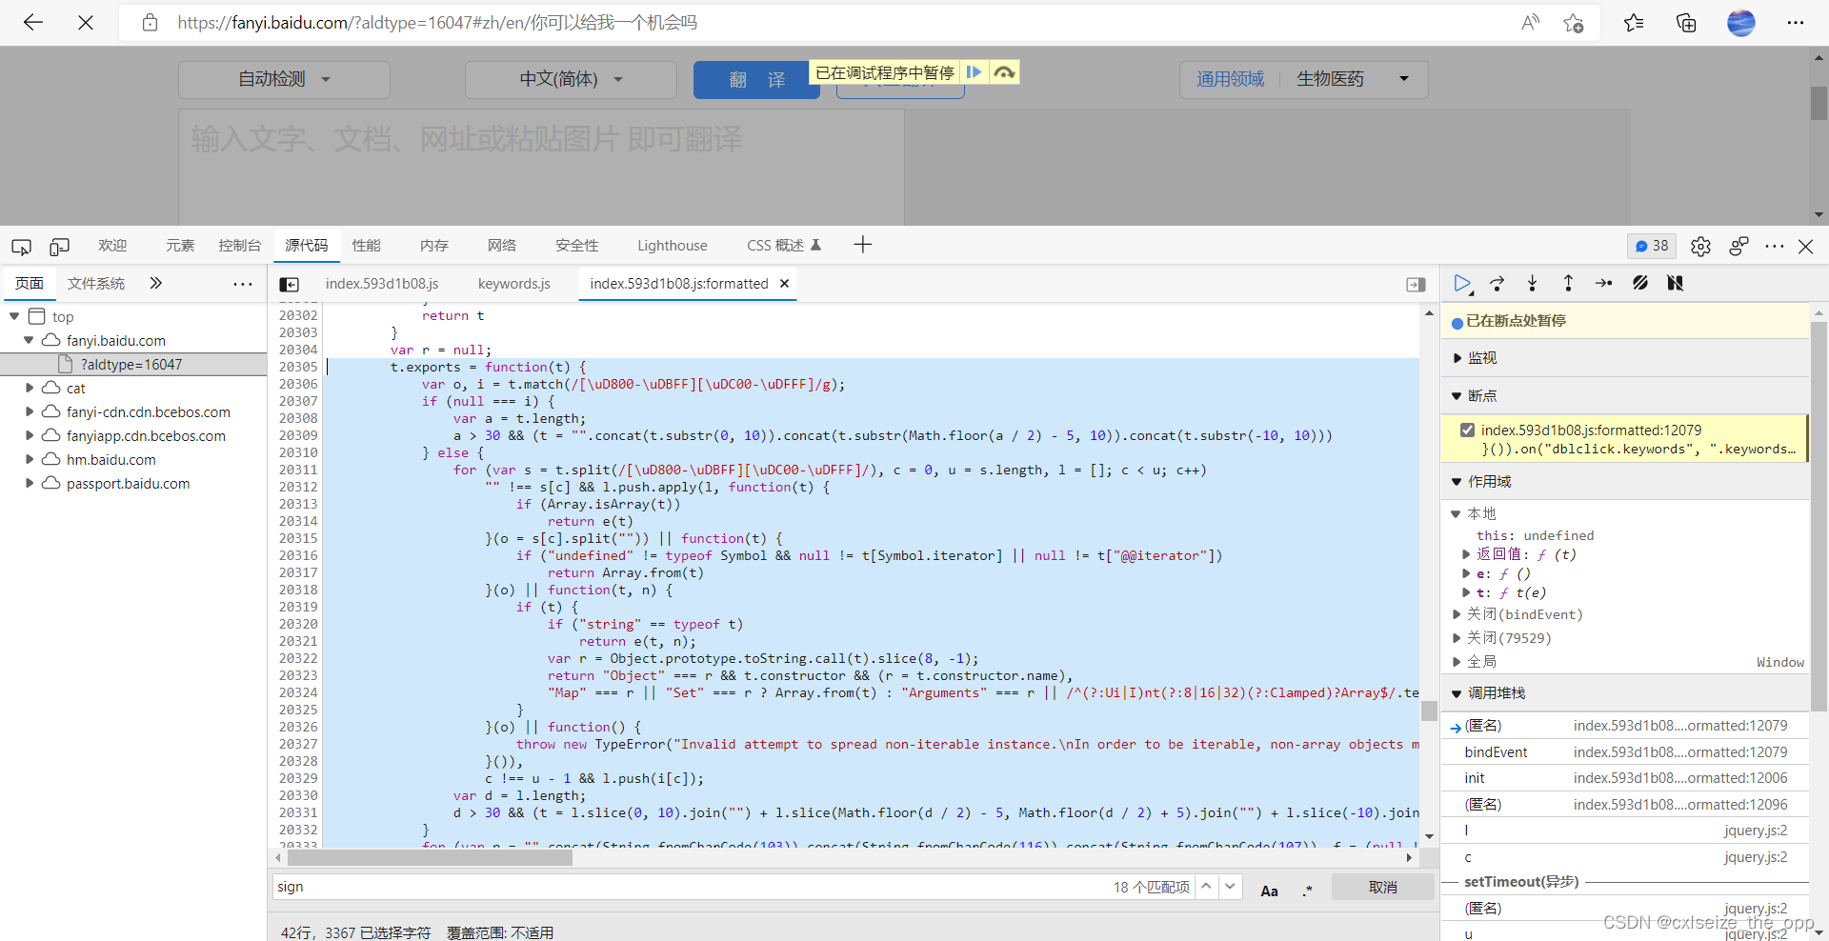Enable regex search with the .* toggle
The width and height of the screenshot is (1829, 941).
coord(1307,891)
